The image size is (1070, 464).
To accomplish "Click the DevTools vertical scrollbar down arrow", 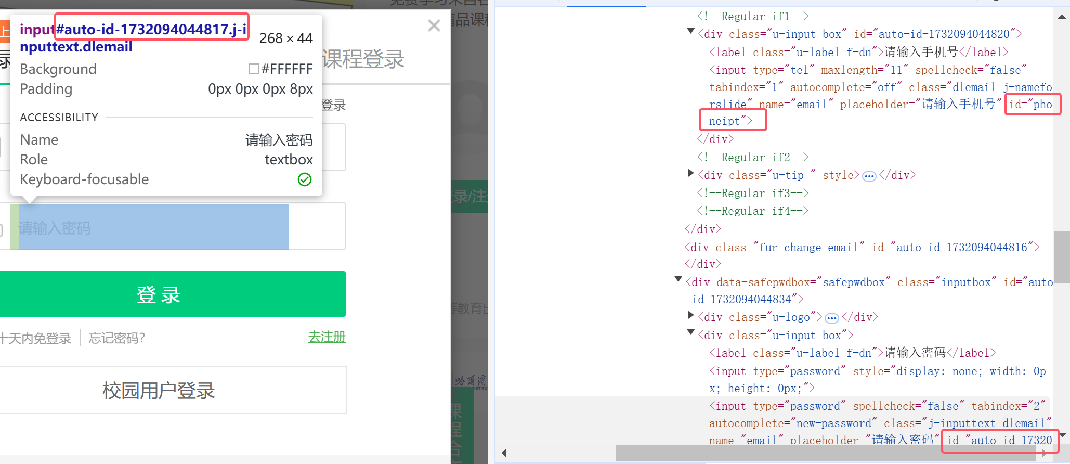I will click(x=1062, y=435).
